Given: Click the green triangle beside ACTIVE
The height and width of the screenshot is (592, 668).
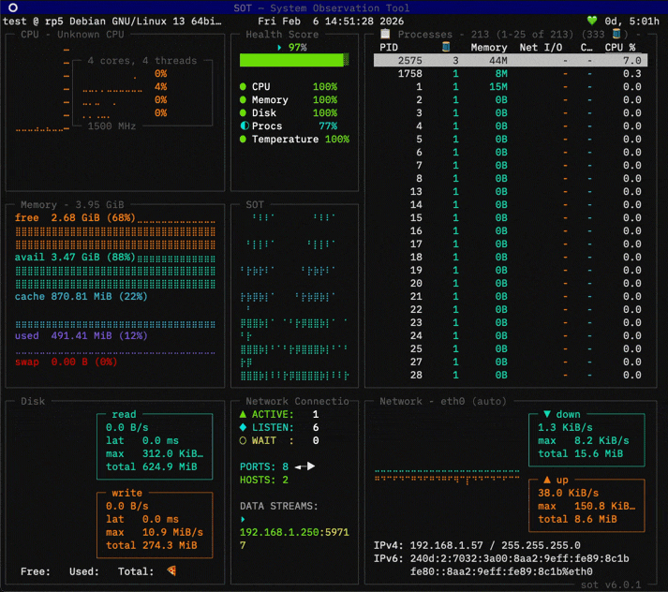Looking at the screenshot, I should (243, 414).
